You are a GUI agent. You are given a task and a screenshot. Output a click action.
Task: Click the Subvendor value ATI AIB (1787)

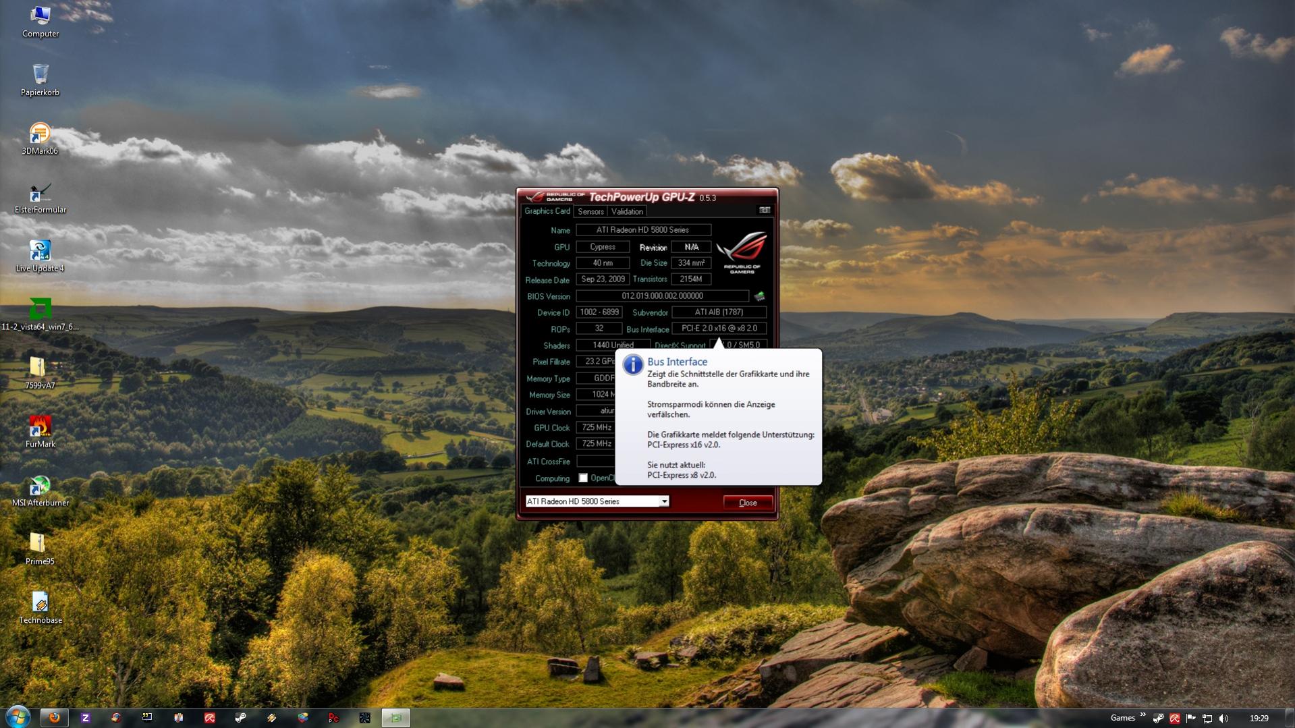[x=719, y=312]
